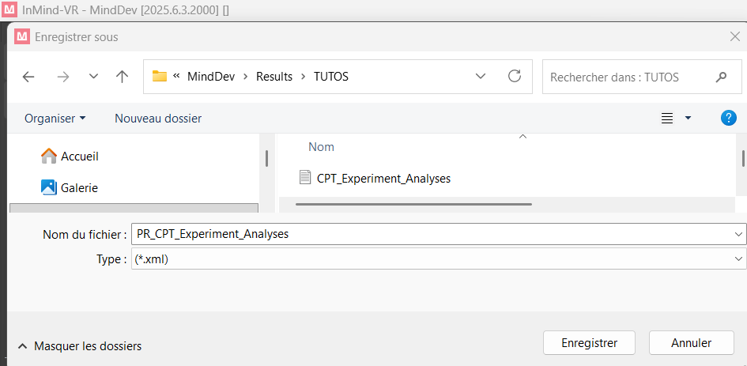
Task: Change the file view layout icon
Action: pos(667,118)
